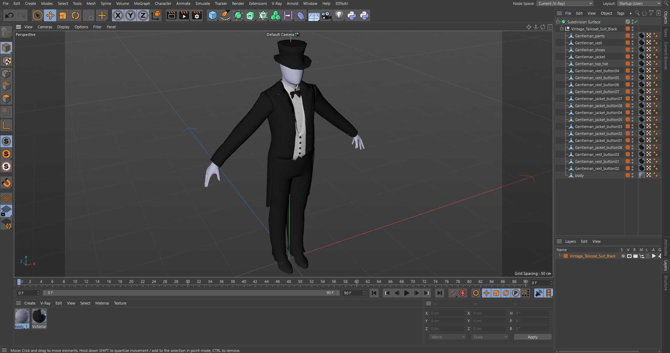Open the Node Space dropdown

[x=565, y=3]
